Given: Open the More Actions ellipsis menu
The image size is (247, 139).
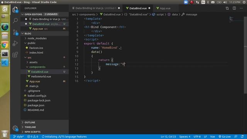Looking at the screenshot, I should point(241,8).
